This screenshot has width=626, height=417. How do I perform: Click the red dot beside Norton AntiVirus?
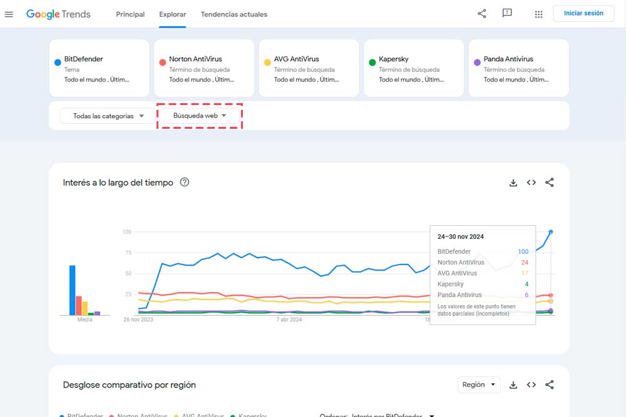[x=163, y=62]
